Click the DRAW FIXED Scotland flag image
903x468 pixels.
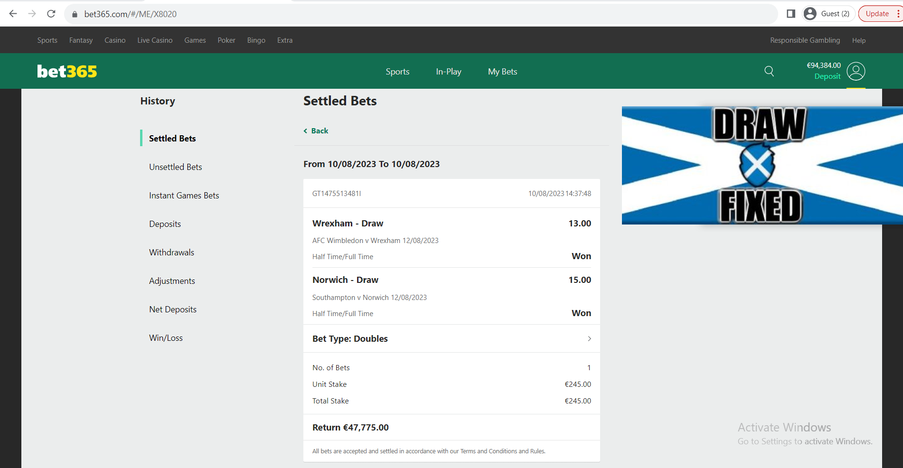762,165
